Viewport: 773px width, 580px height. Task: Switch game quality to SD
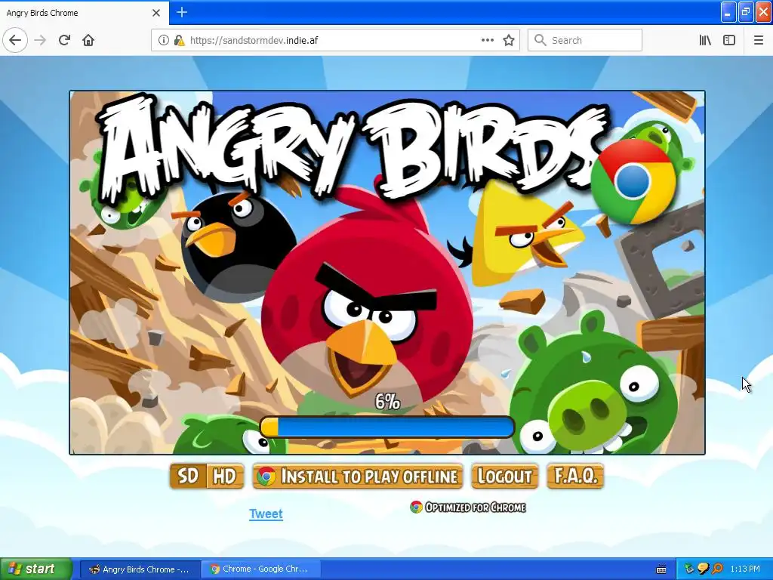188,477
